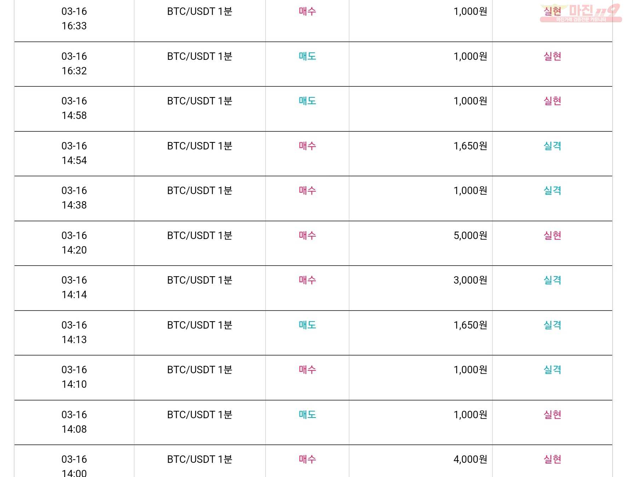
Task: Click 매수 label in 14:00 row
Action: (x=307, y=459)
